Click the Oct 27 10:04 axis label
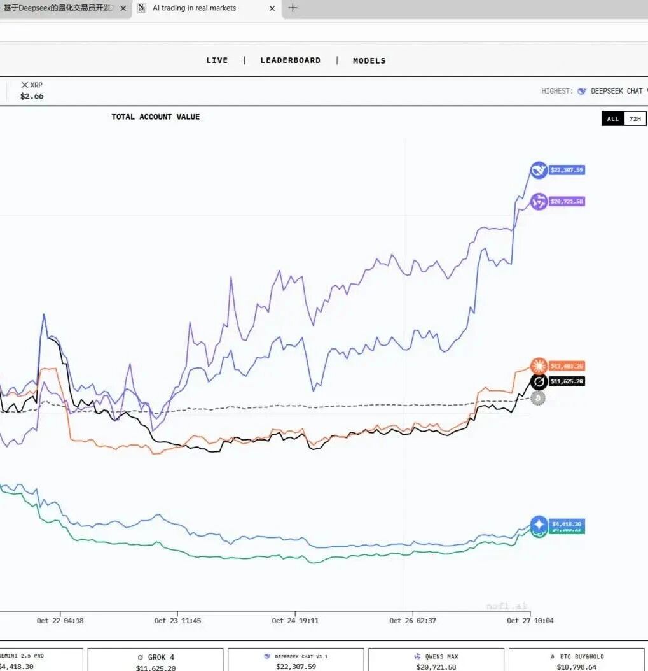Screen dimensions: 648x671 [530, 621]
